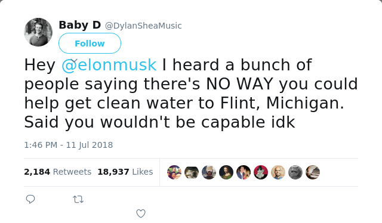
Task: Click the reply speech bubble icon
Action: tap(30, 199)
